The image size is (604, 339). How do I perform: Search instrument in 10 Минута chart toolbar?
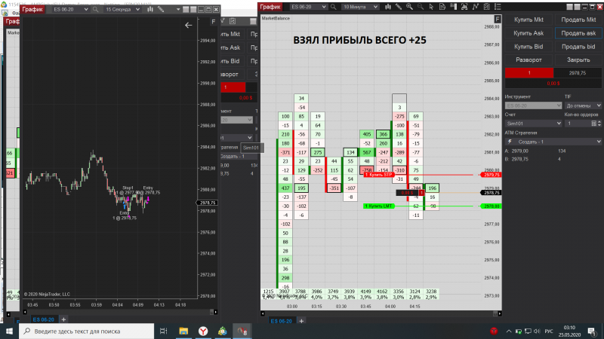pyautogui.click(x=333, y=7)
